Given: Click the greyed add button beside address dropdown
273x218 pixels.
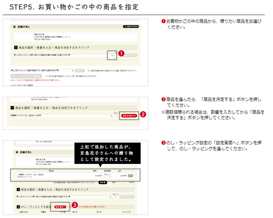Looking at the screenshot, I should point(80,70).
